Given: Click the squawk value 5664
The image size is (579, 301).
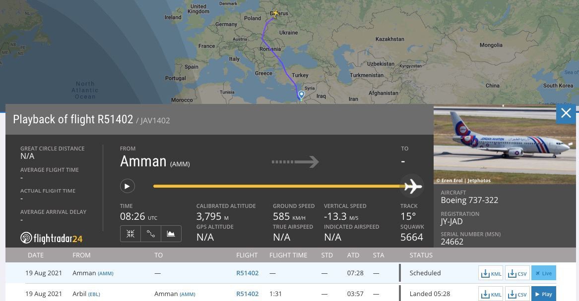Looking at the screenshot, I should pyautogui.click(x=412, y=237).
